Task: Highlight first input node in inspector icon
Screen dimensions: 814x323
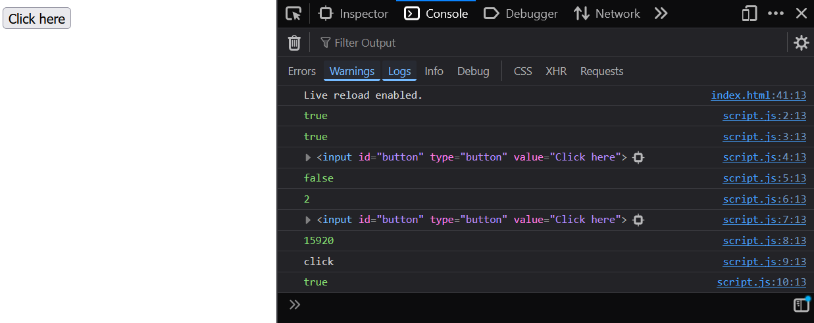Action: [638, 157]
